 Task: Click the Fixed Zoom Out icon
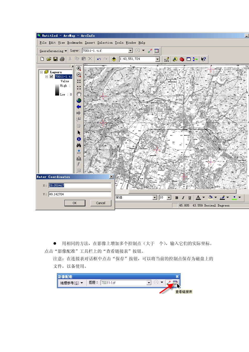point(79,88)
